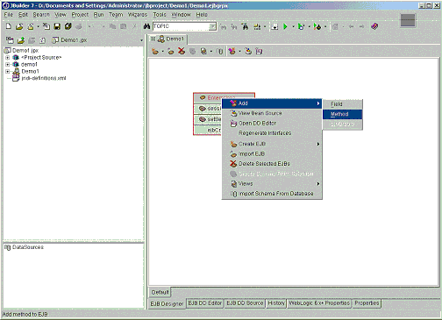Click the red X Delete EJBs icon
The height and width of the screenshot is (320, 442).
182,52
